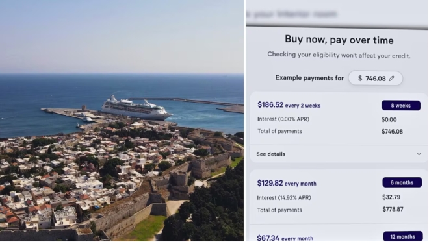Click the $67.34 every month option

[x=285, y=238]
